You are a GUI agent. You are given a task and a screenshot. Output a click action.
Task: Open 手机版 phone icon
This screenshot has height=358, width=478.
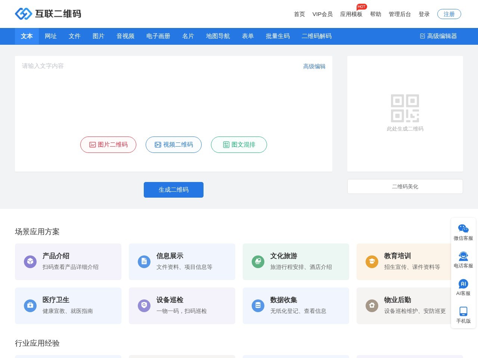(463, 311)
